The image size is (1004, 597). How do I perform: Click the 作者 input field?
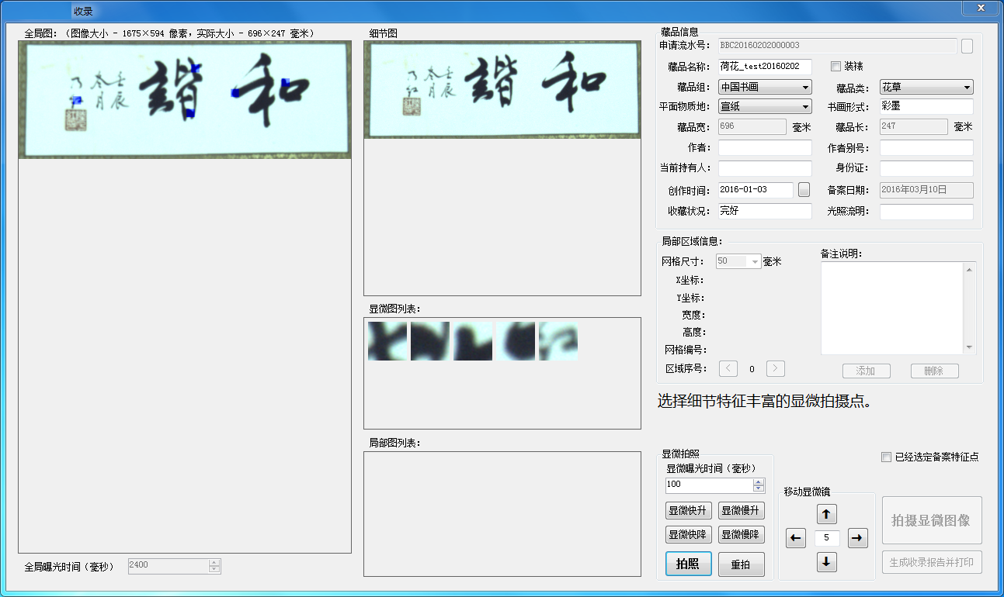pos(765,148)
